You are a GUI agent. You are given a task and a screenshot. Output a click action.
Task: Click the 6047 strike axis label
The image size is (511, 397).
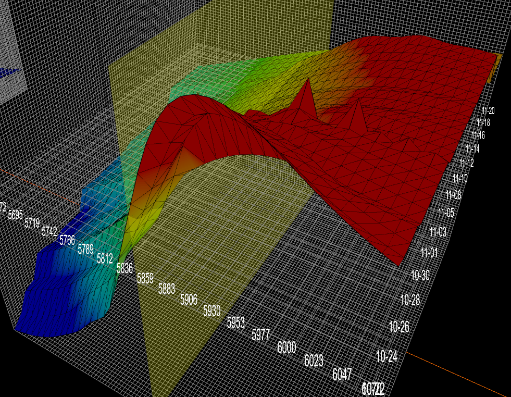[342, 374]
